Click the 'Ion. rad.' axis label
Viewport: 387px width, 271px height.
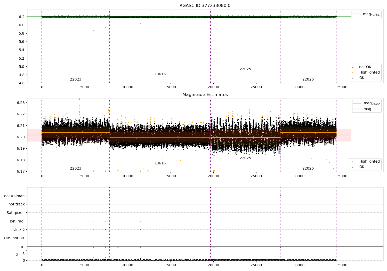(17, 221)
